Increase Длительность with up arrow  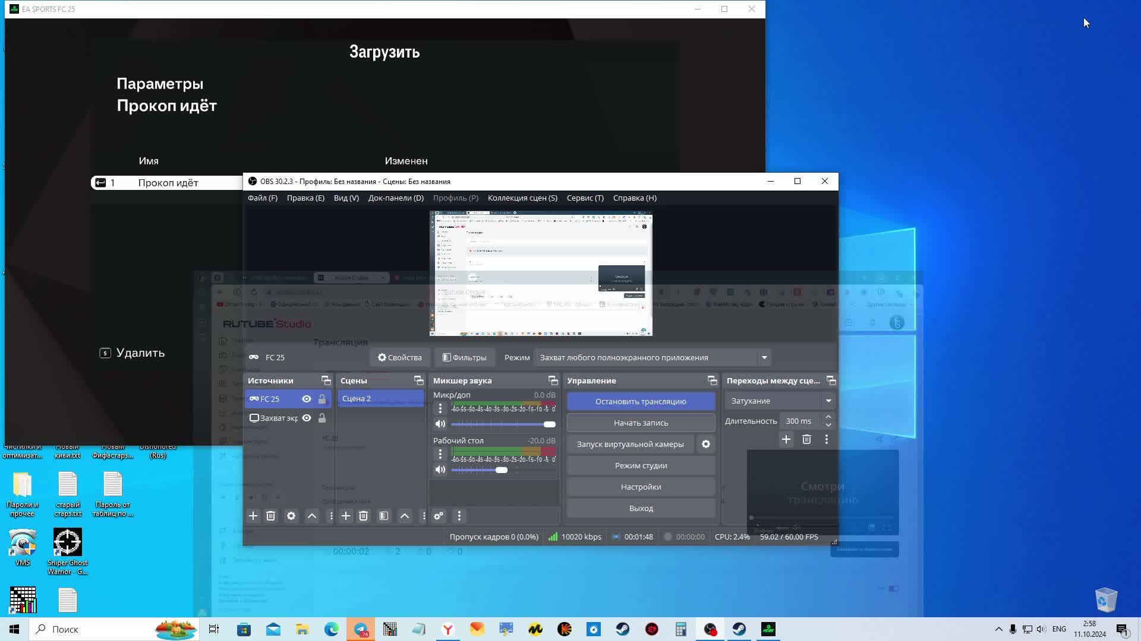click(x=828, y=417)
